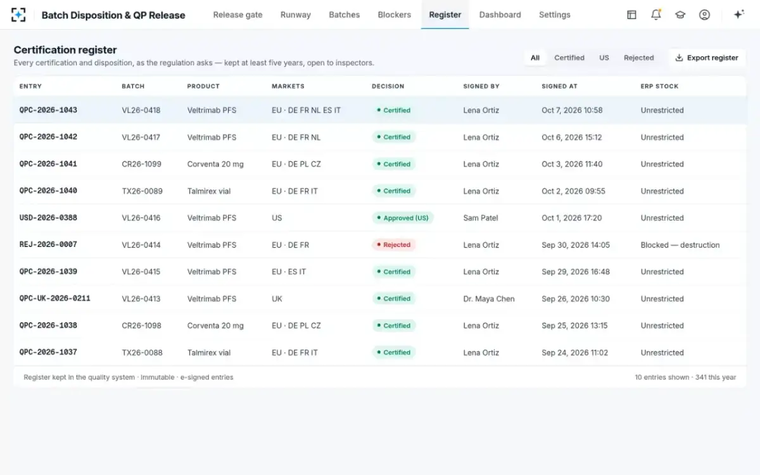
Task: Click the Entry column header
Action: [30, 86]
